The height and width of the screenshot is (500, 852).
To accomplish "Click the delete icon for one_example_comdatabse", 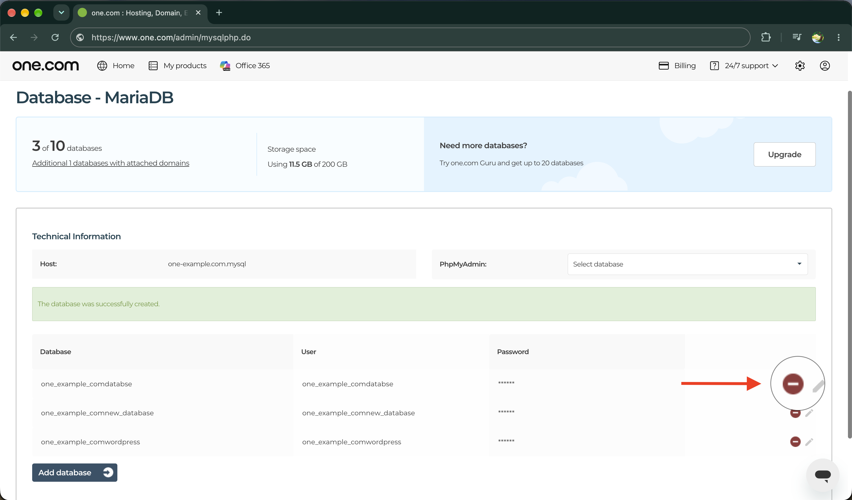I will [793, 384].
